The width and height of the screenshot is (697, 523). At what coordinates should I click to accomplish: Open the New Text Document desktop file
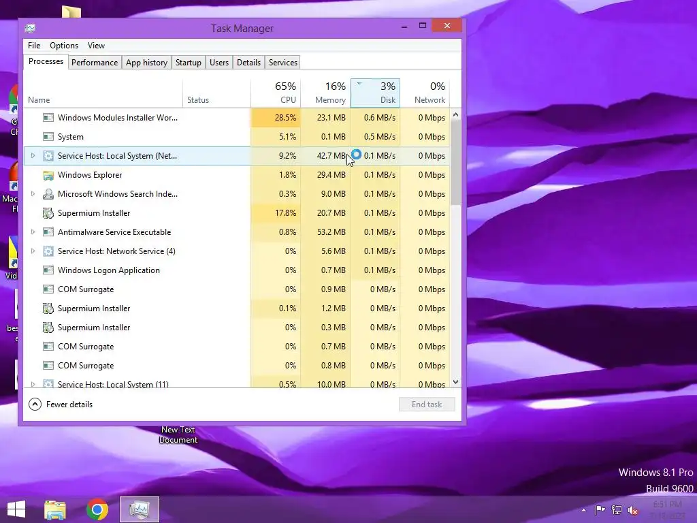pyautogui.click(x=178, y=434)
